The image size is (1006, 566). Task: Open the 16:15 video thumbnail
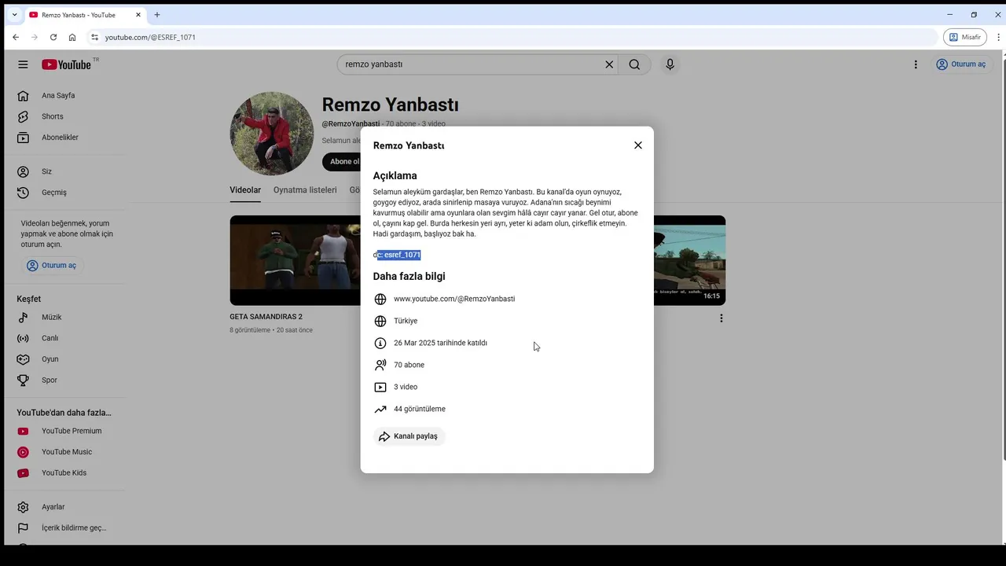click(689, 260)
